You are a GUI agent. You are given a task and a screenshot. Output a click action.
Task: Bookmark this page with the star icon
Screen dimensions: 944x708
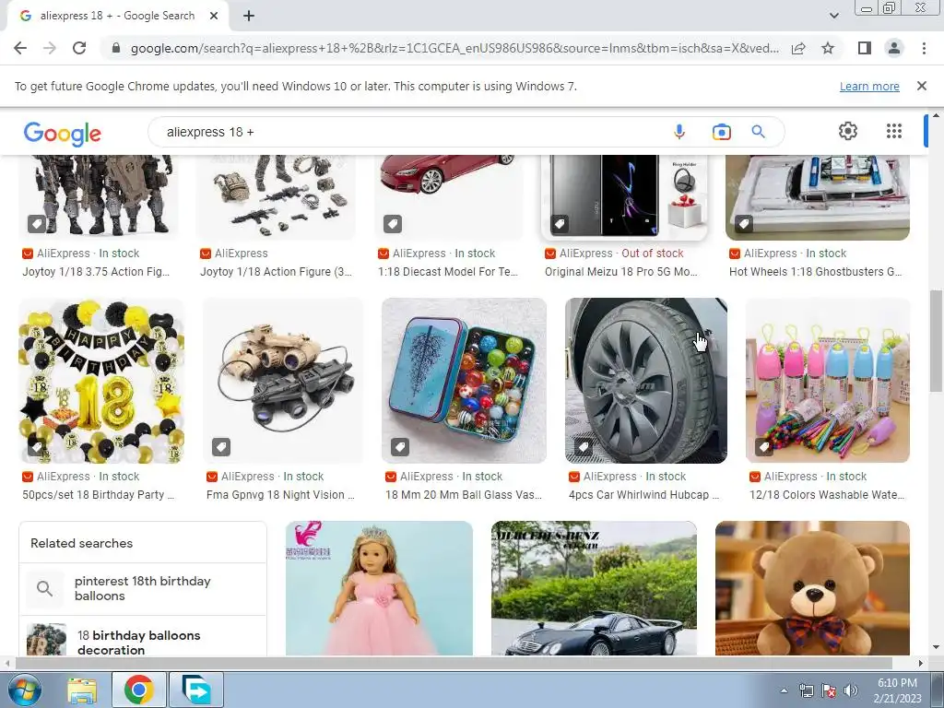coord(828,48)
